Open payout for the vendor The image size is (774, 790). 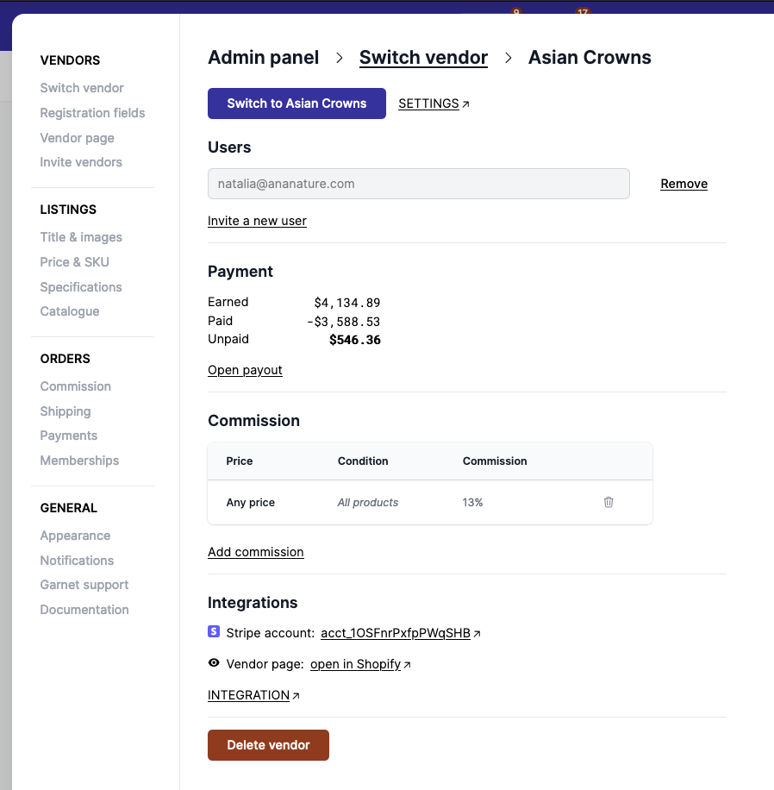[x=245, y=370]
